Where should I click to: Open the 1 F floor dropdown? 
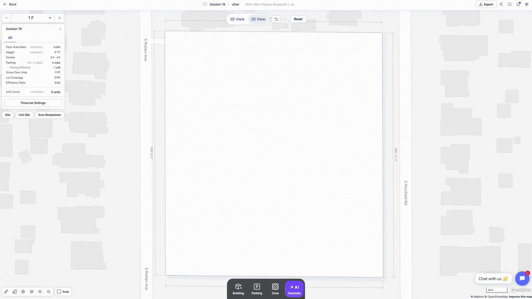(50, 18)
